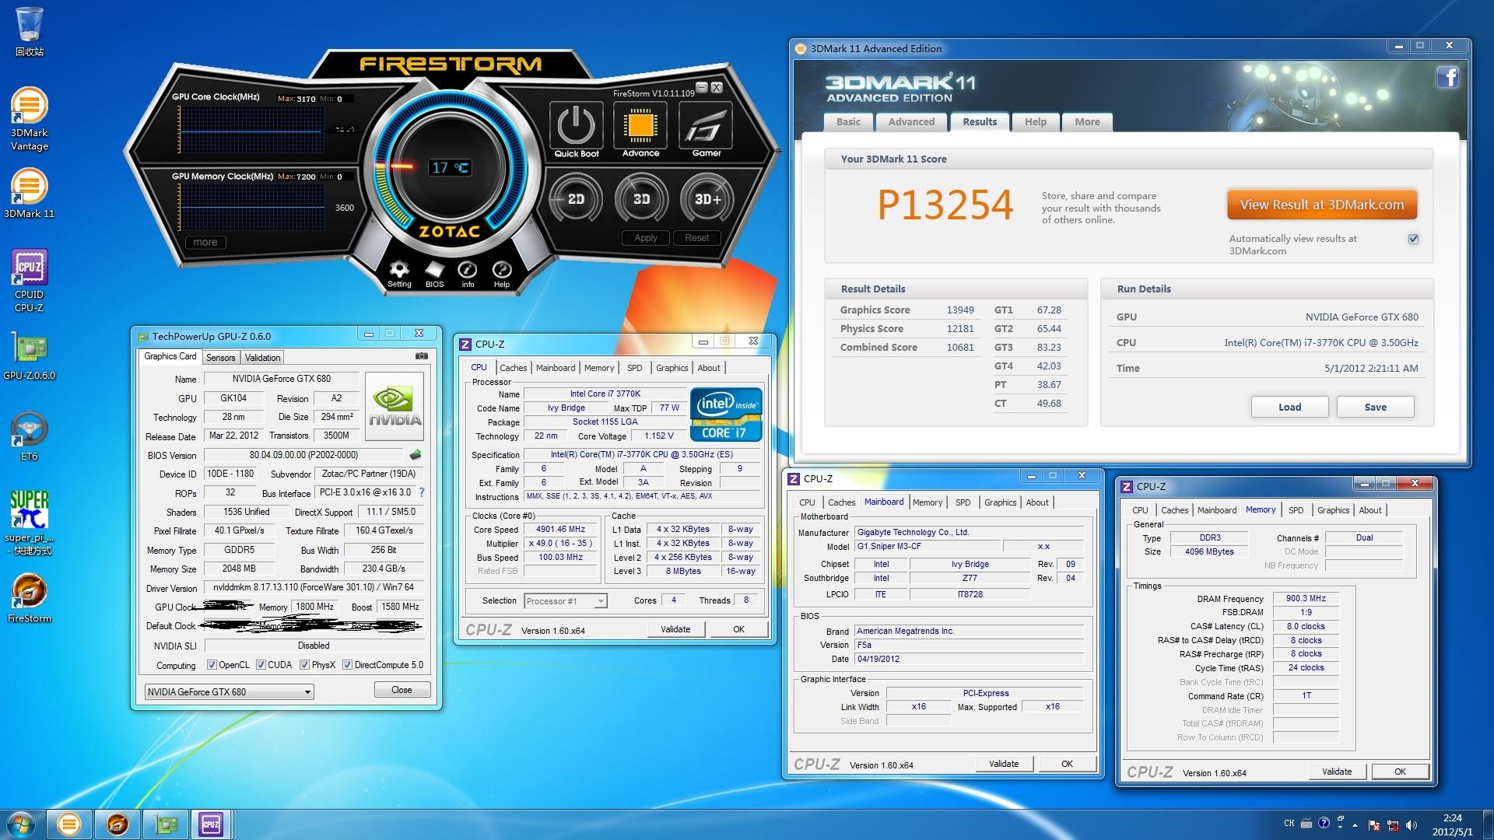
Task: Toggle PhysX checkbox in GPU-Z
Action: pos(304,665)
